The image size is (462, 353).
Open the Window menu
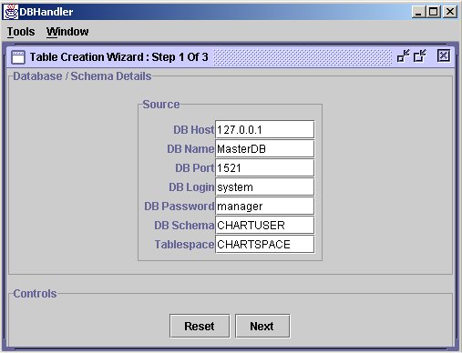click(x=67, y=32)
